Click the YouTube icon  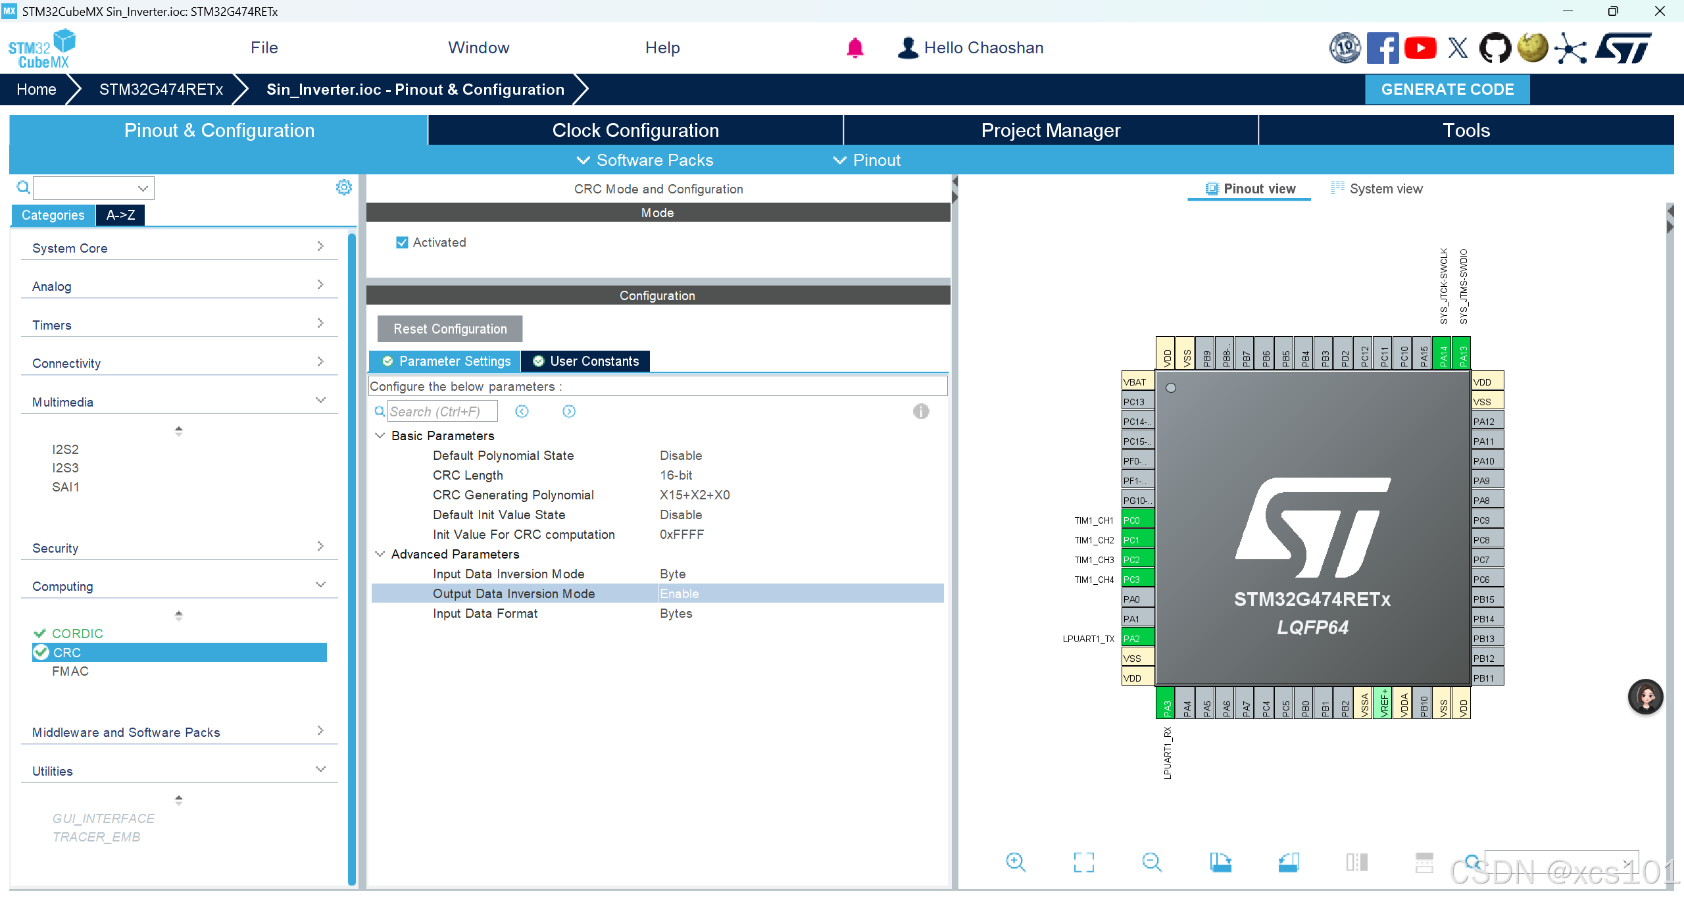coord(1420,48)
